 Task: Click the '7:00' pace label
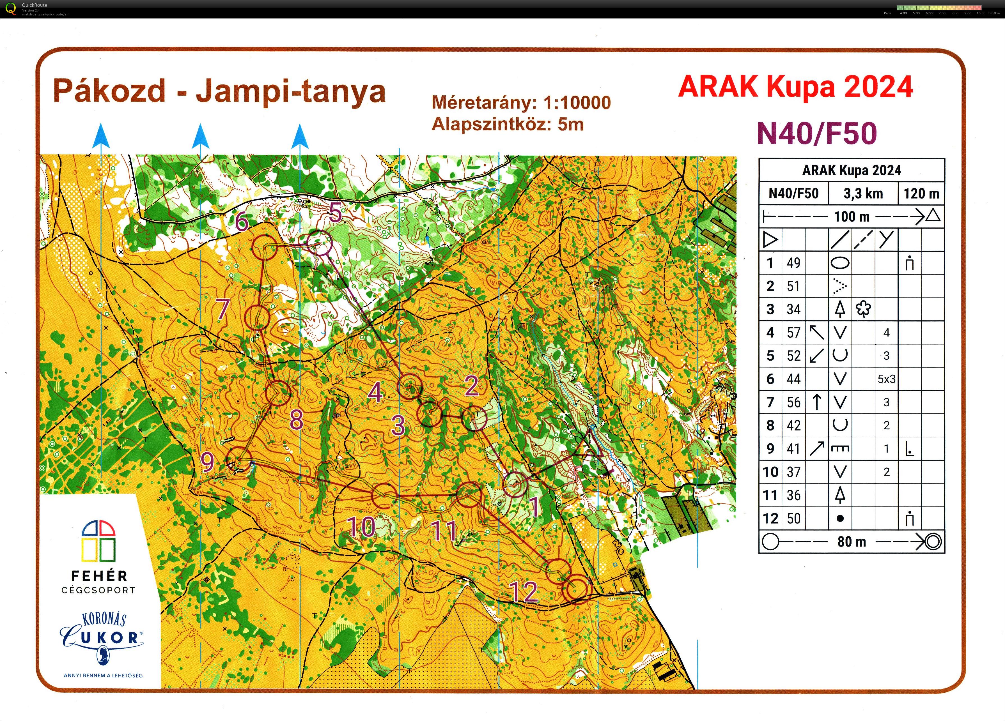942,13
